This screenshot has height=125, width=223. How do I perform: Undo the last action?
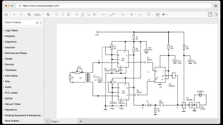tap(14, 15)
